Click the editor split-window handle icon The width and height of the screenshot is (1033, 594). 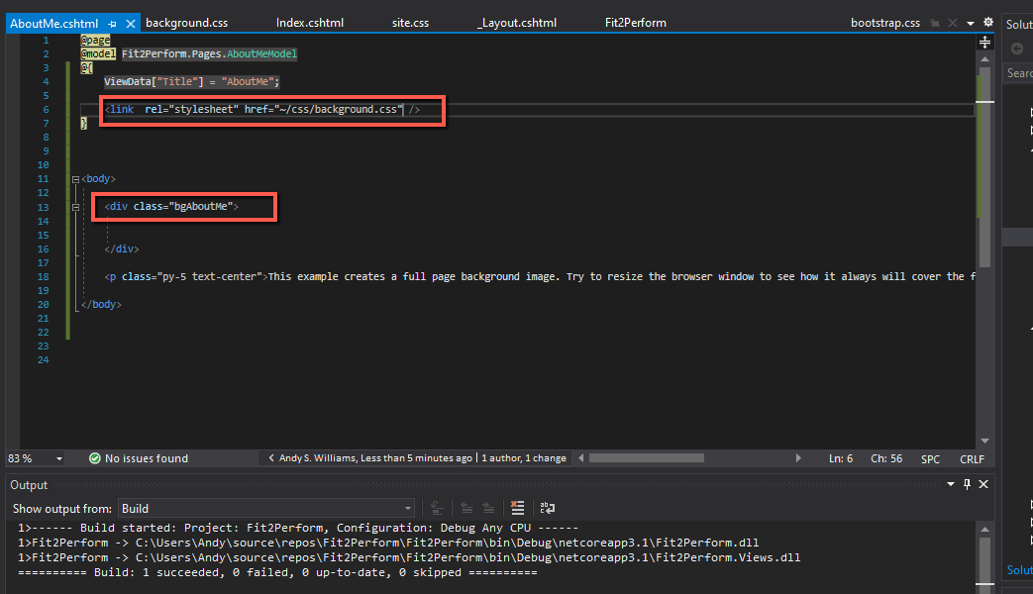(984, 43)
